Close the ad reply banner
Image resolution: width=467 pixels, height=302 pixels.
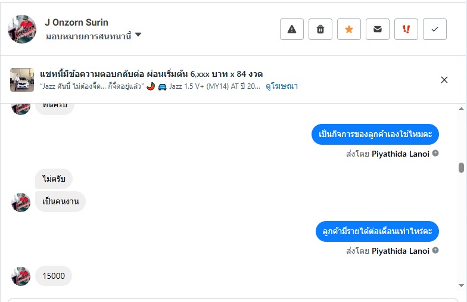click(444, 80)
